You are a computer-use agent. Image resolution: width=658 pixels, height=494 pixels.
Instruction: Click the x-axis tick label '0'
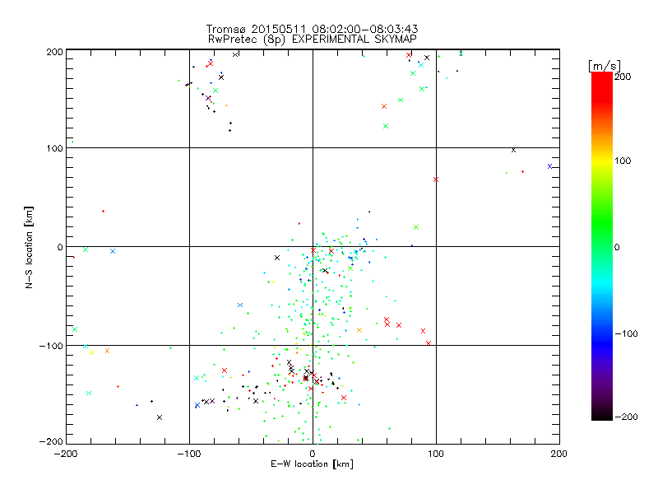click(313, 454)
